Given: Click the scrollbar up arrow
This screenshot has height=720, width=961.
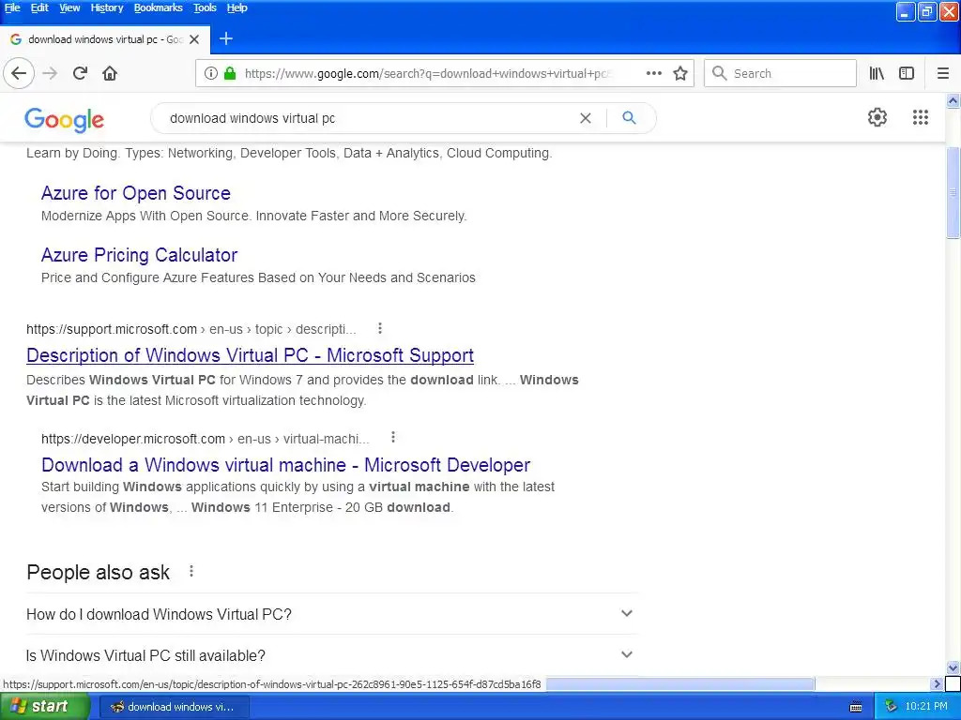Looking at the screenshot, I should pos(953,100).
